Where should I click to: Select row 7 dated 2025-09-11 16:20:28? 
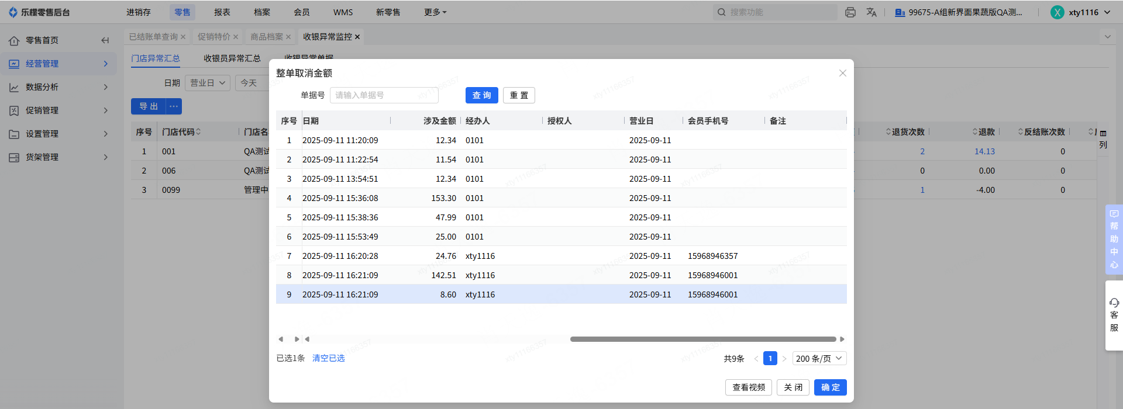point(561,256)
